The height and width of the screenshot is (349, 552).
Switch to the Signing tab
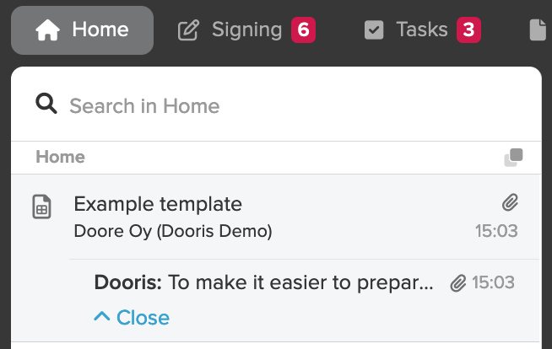(246, 30)
